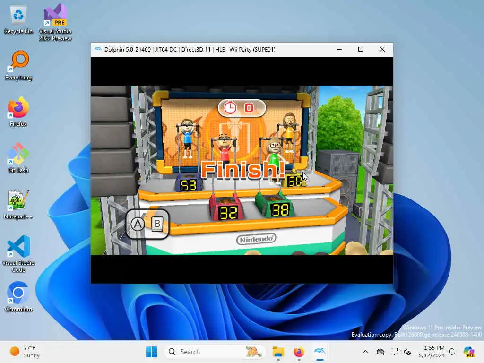Launch the Everything search desktop icon
The width and height of the screenshot is (484, 363).
coord(18,65)
